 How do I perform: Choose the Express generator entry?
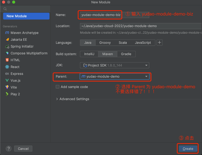pyautogui.click(x=17, y=74)
